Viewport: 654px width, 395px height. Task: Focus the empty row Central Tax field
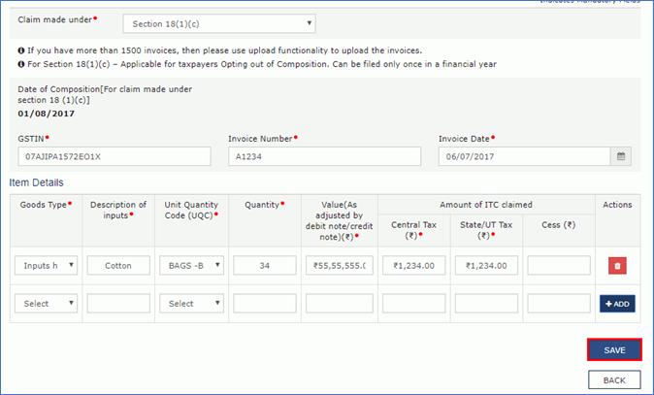pos(413,303)
